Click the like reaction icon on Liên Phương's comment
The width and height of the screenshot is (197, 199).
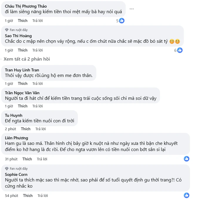coord(186,159)
